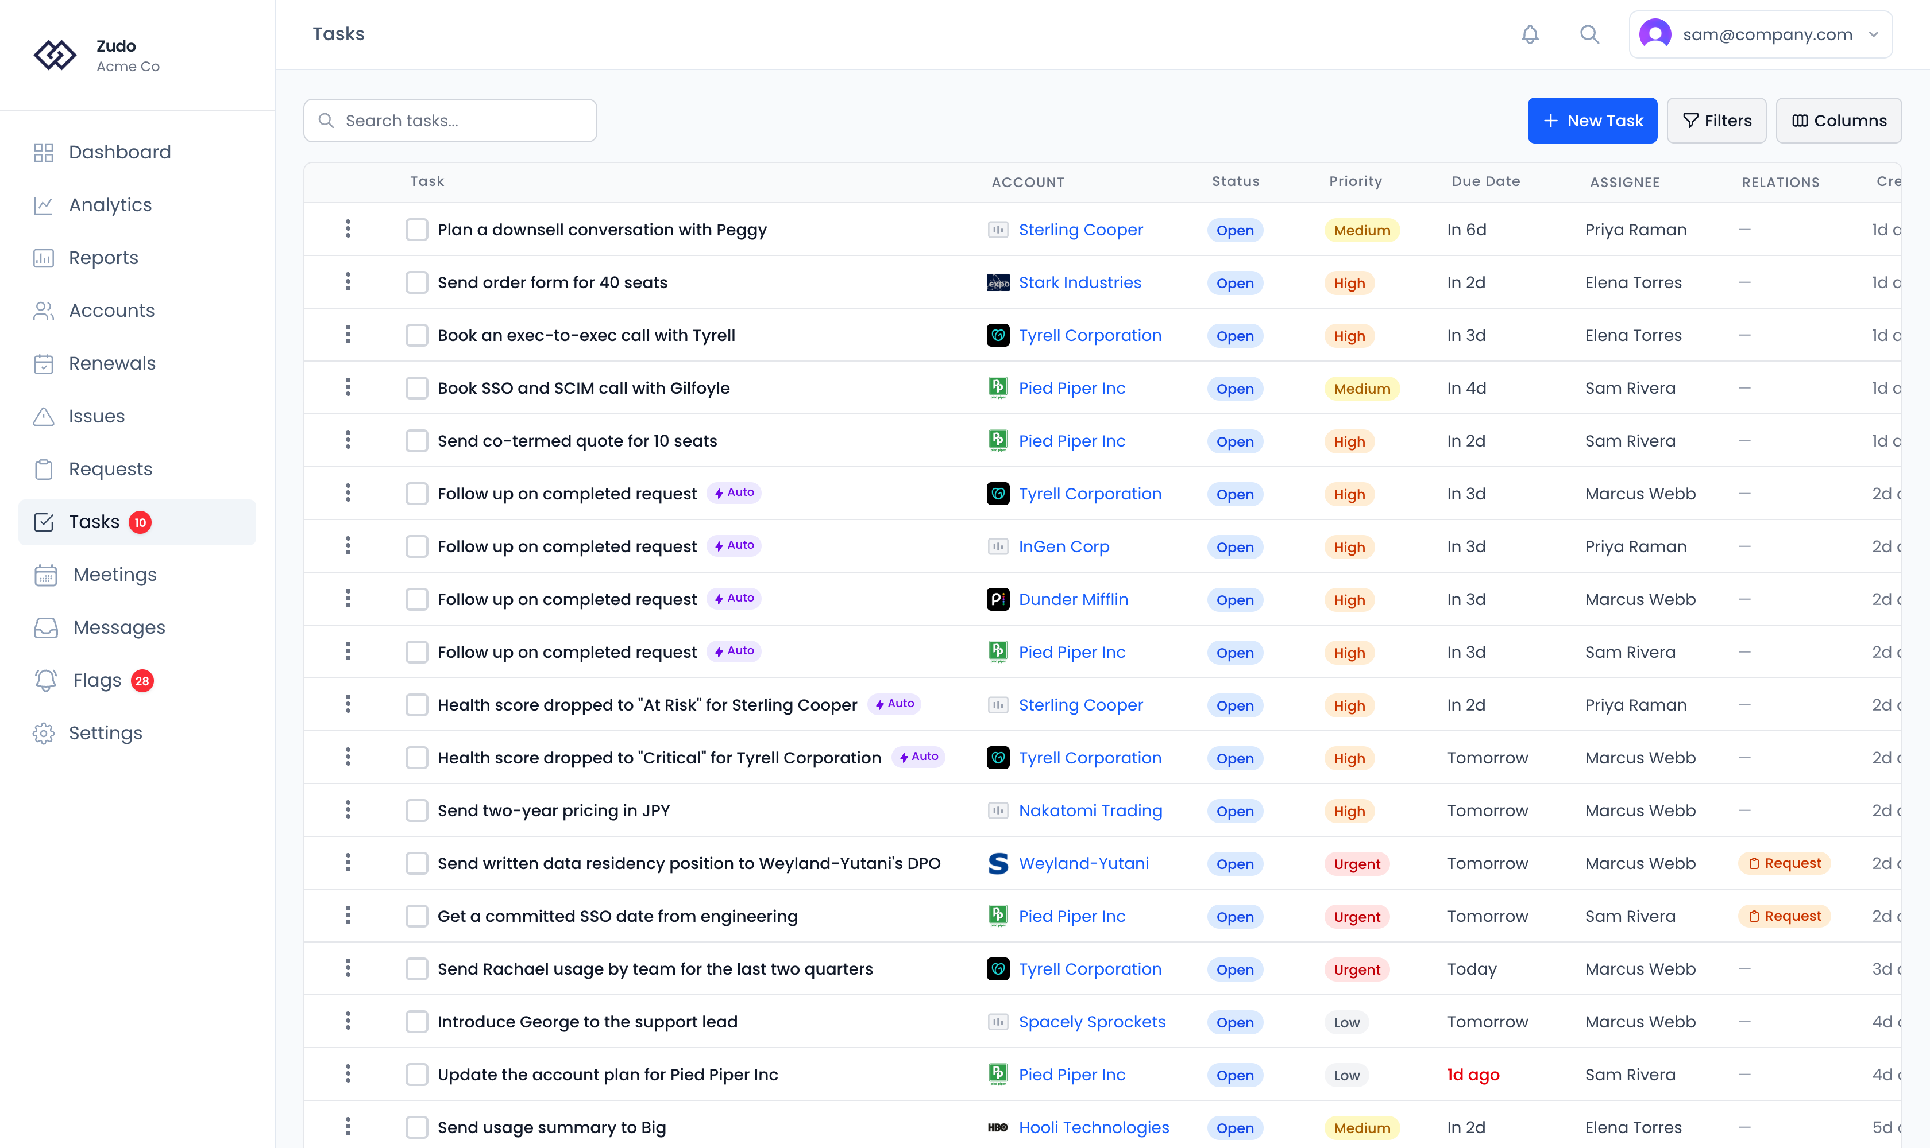This screenshot has width=1930, height=1148.
Task: Click the Renewals calendar icon
Action: [x=43, y=363]
